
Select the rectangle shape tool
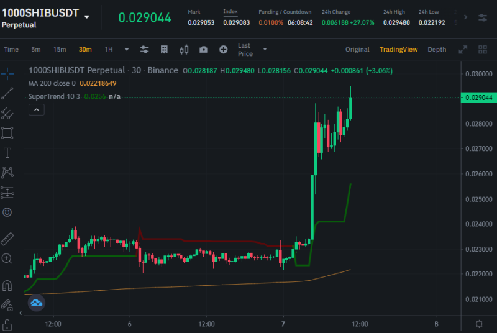click(x=7, y=133)
